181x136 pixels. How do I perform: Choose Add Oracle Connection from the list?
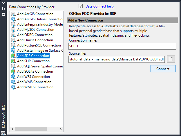tap(35, 40)
